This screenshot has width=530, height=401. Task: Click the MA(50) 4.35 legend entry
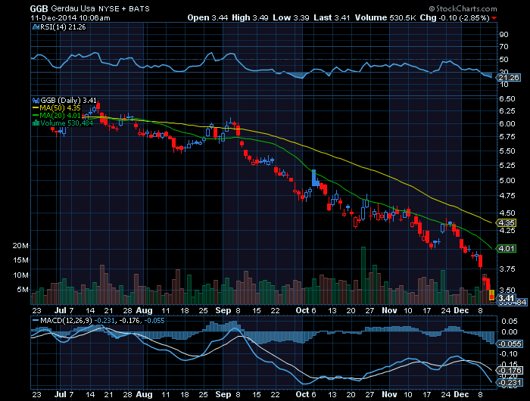(x=60, y=108)
